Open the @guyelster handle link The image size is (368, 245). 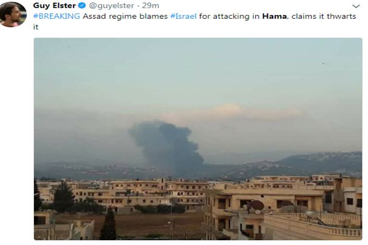[x=112, y=5]
